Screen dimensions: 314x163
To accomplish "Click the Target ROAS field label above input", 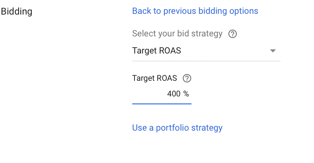I will [x=154, y=78].
